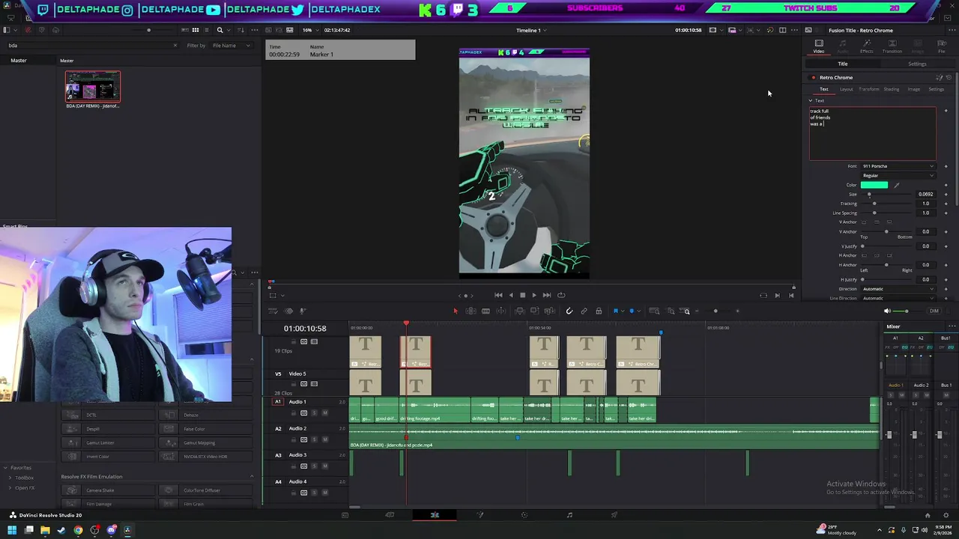The image size is (959, 539).
Task: Collapse the Text section disclosure arrow
Action: tap(810, 100)
